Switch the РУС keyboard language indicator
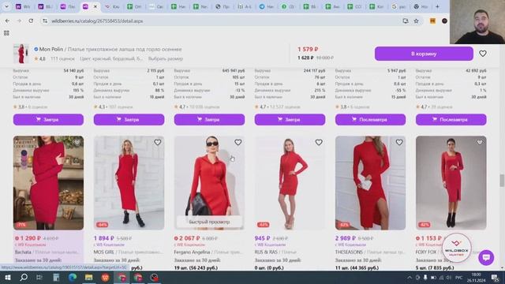Viewport: 505px width, 284px height. (x=458, y=277)
